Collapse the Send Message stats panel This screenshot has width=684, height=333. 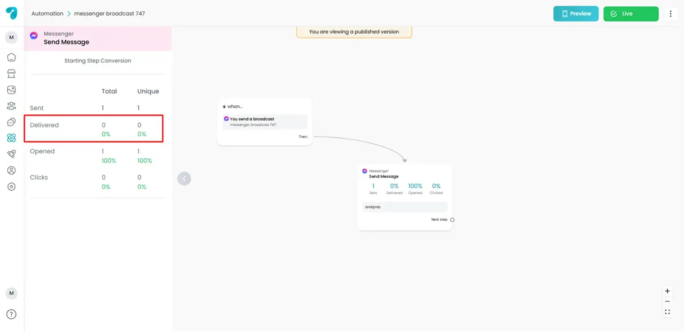[184, 179]
